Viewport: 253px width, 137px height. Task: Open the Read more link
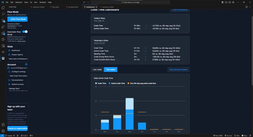pyautogui.click(x=22, y=41)
